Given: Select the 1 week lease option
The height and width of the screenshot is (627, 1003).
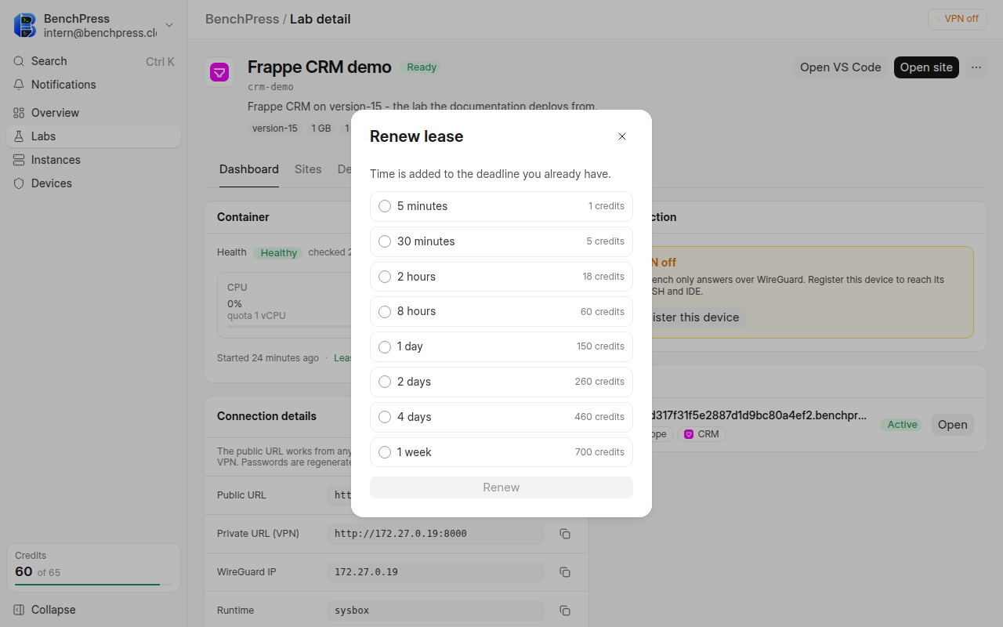Looking at the screenshot, I should [501, 452].
